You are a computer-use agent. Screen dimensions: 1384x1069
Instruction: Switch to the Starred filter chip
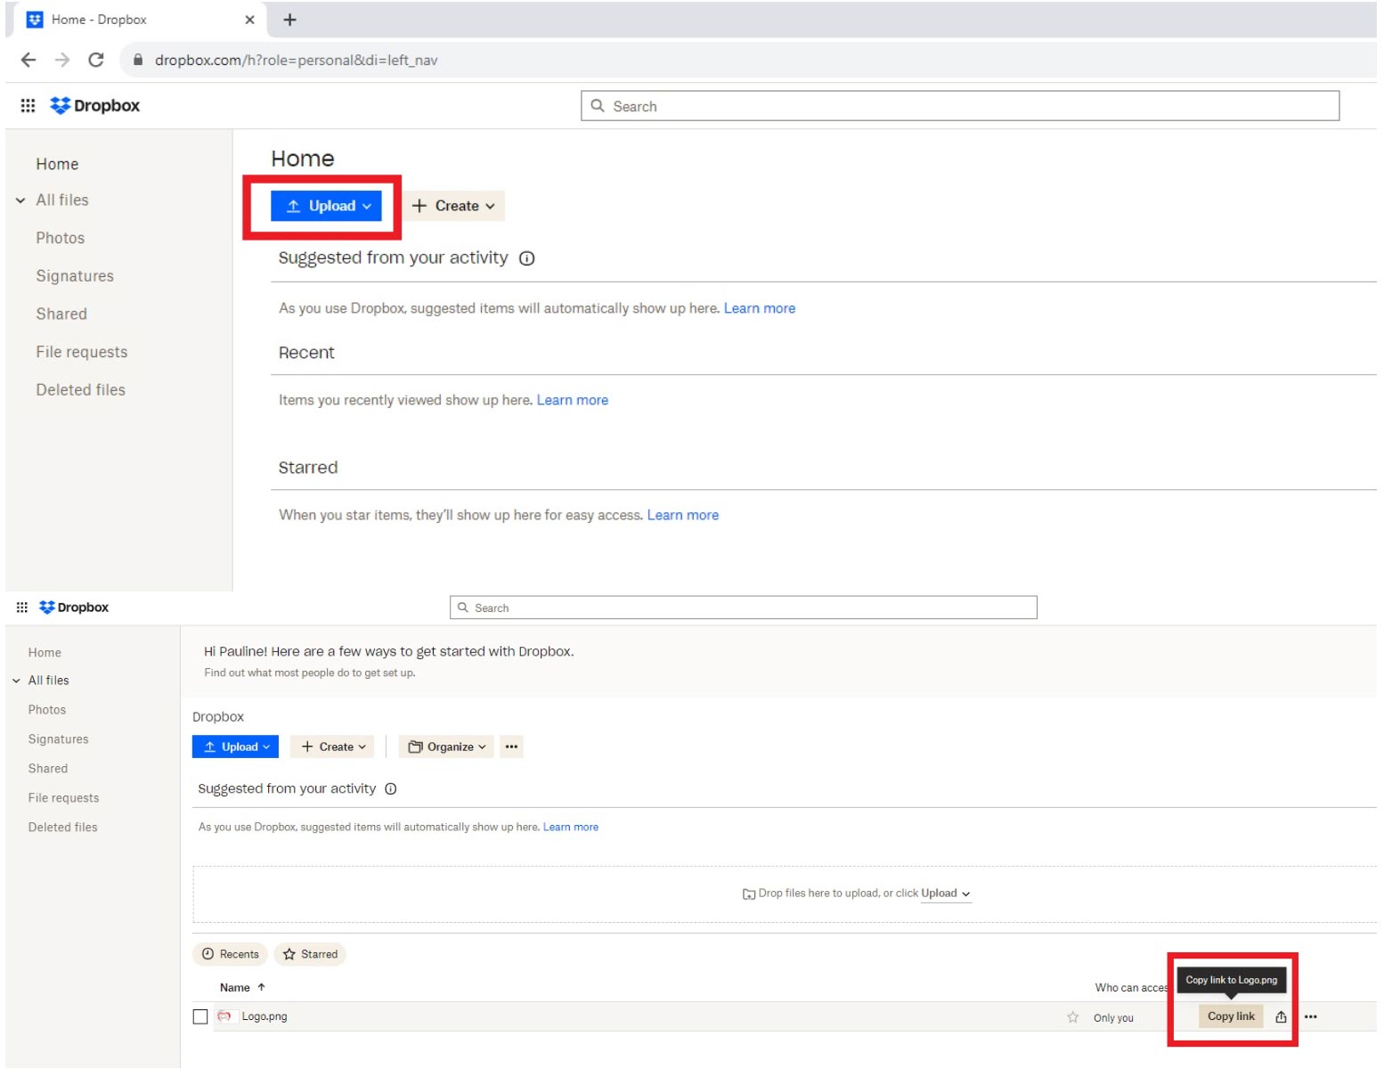[311, 954]
